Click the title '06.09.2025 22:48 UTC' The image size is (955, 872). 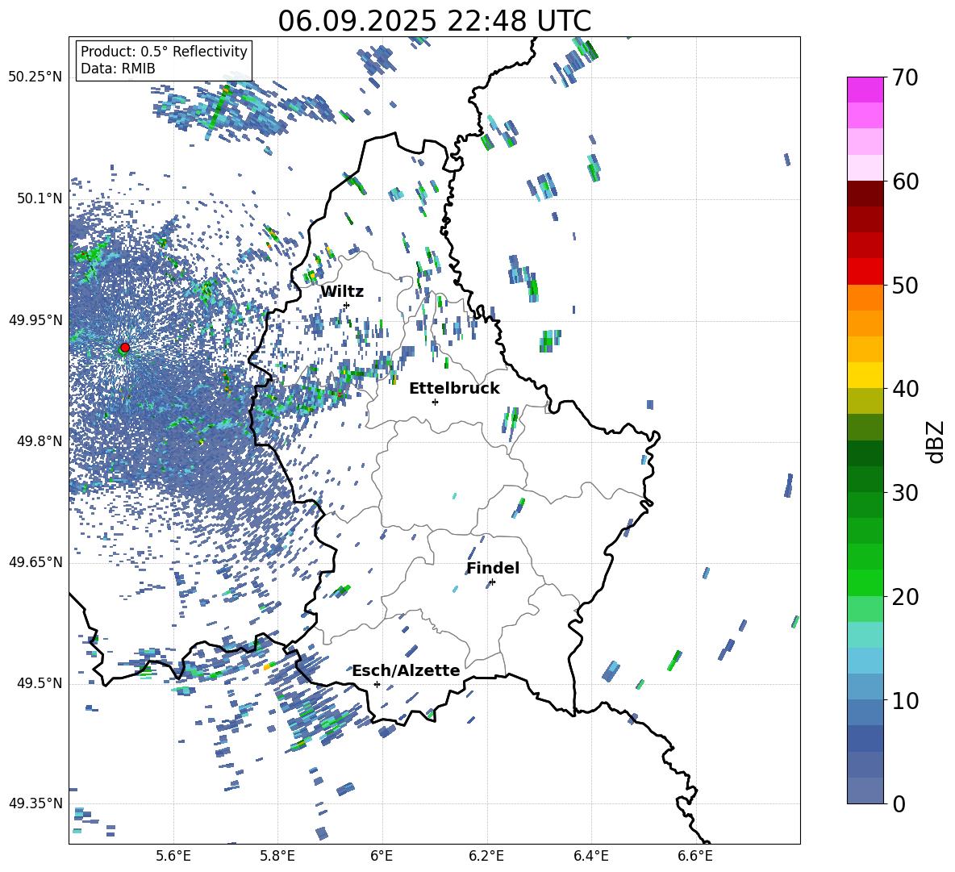coord(434,21)
